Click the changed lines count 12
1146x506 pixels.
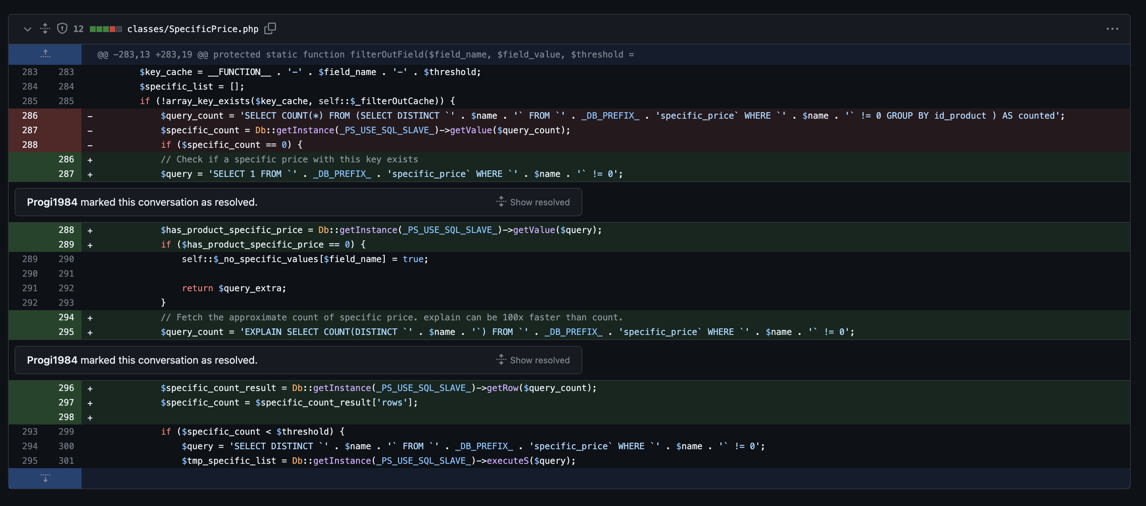tap(78, 29)
